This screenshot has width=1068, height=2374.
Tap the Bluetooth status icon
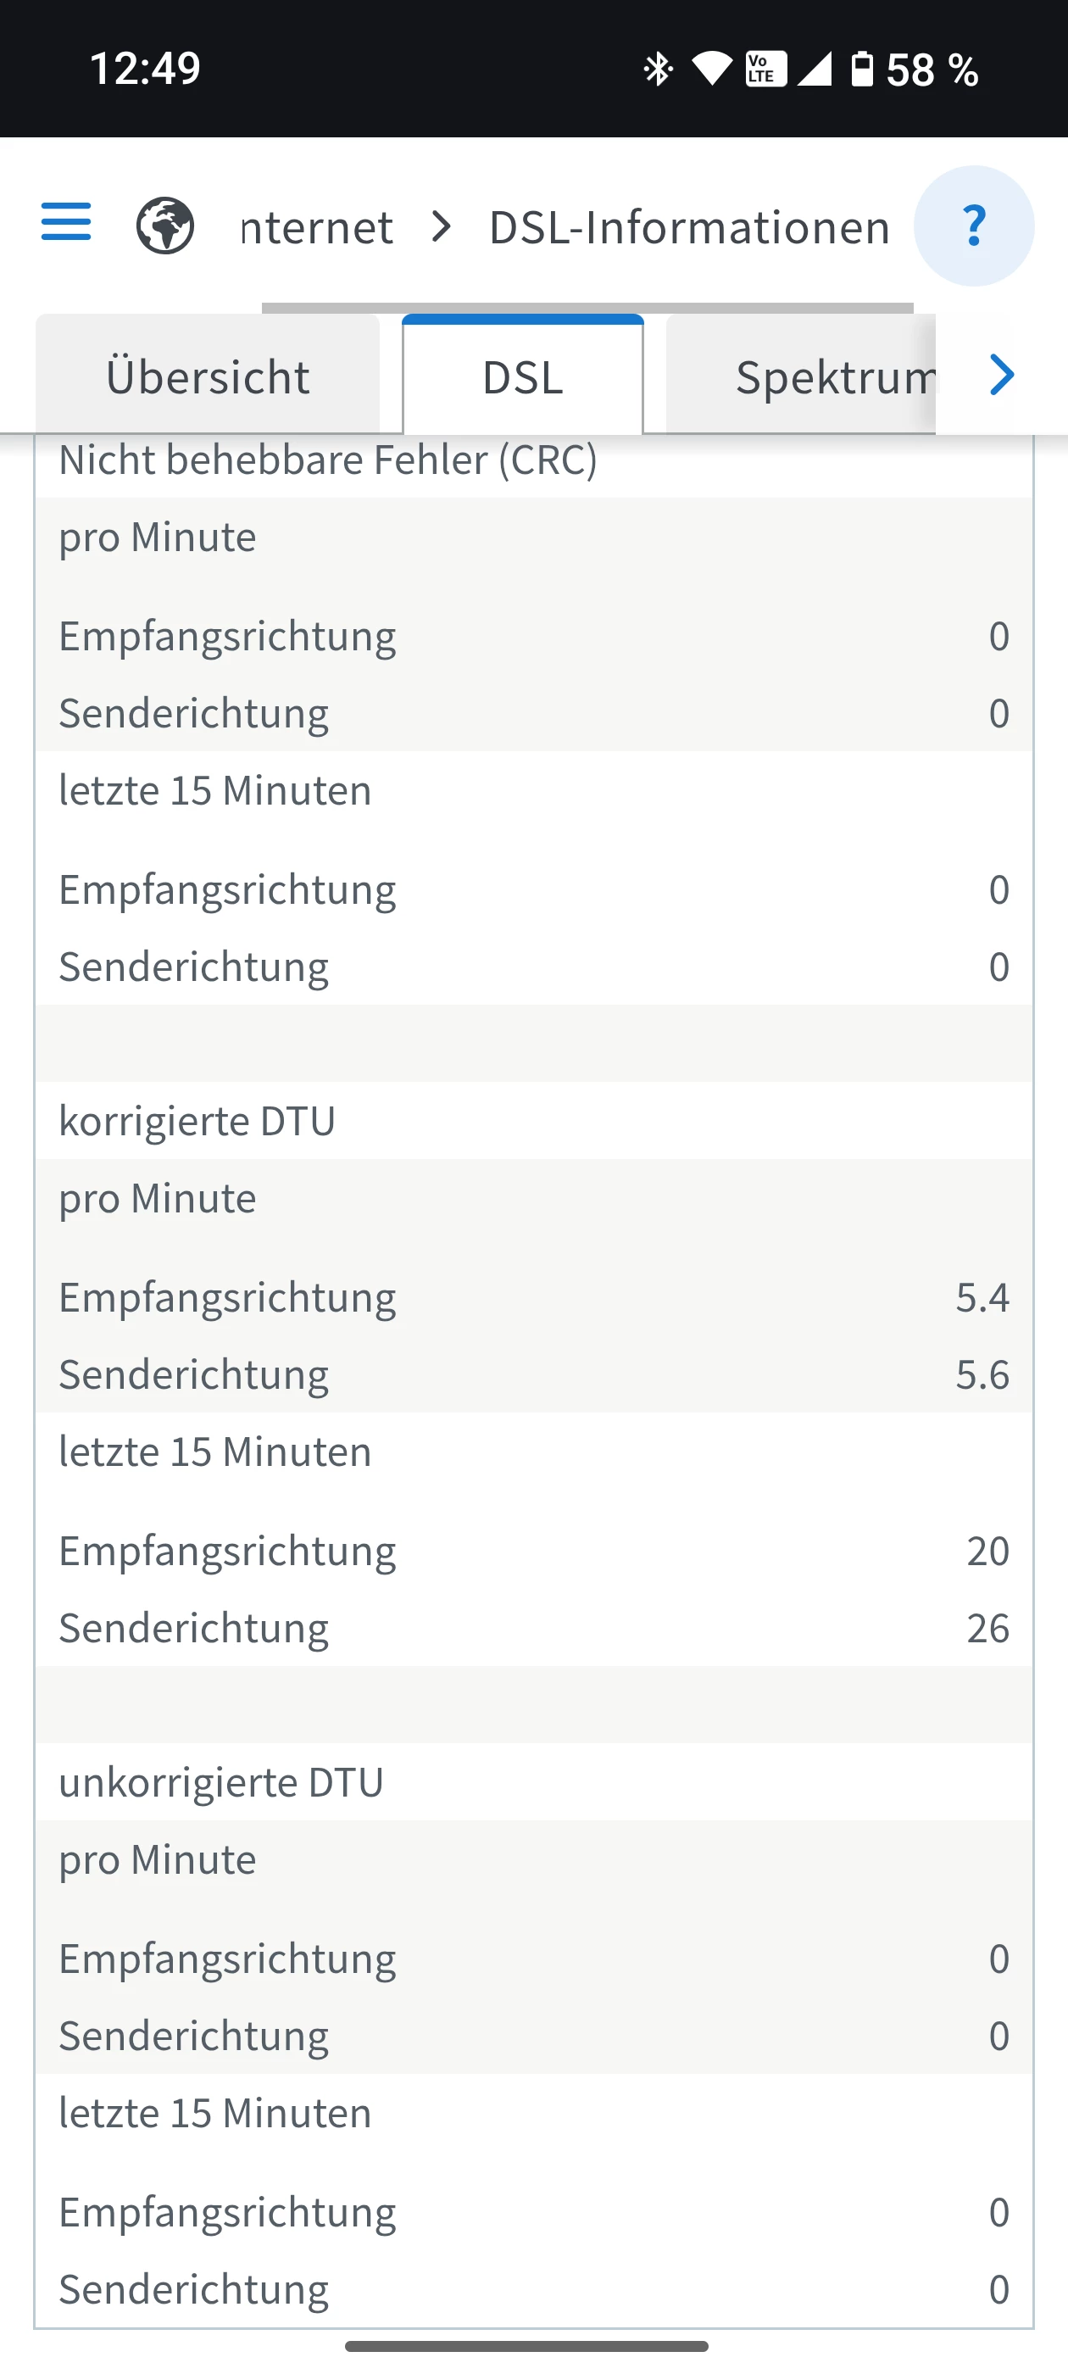coord(658,70)
